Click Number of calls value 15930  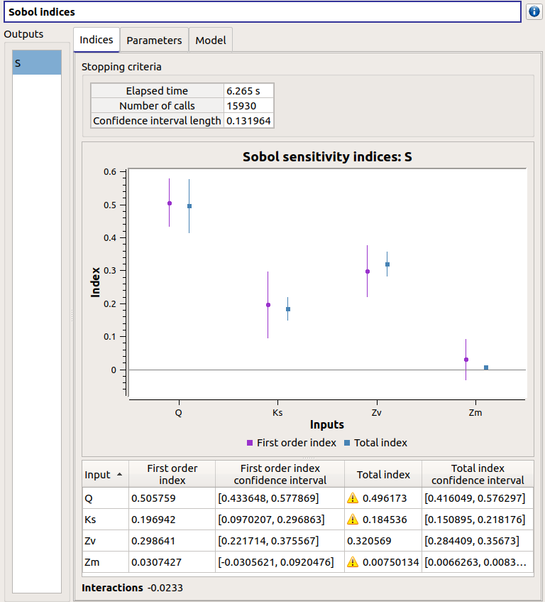pyautogui.click(x=248, y=106)
